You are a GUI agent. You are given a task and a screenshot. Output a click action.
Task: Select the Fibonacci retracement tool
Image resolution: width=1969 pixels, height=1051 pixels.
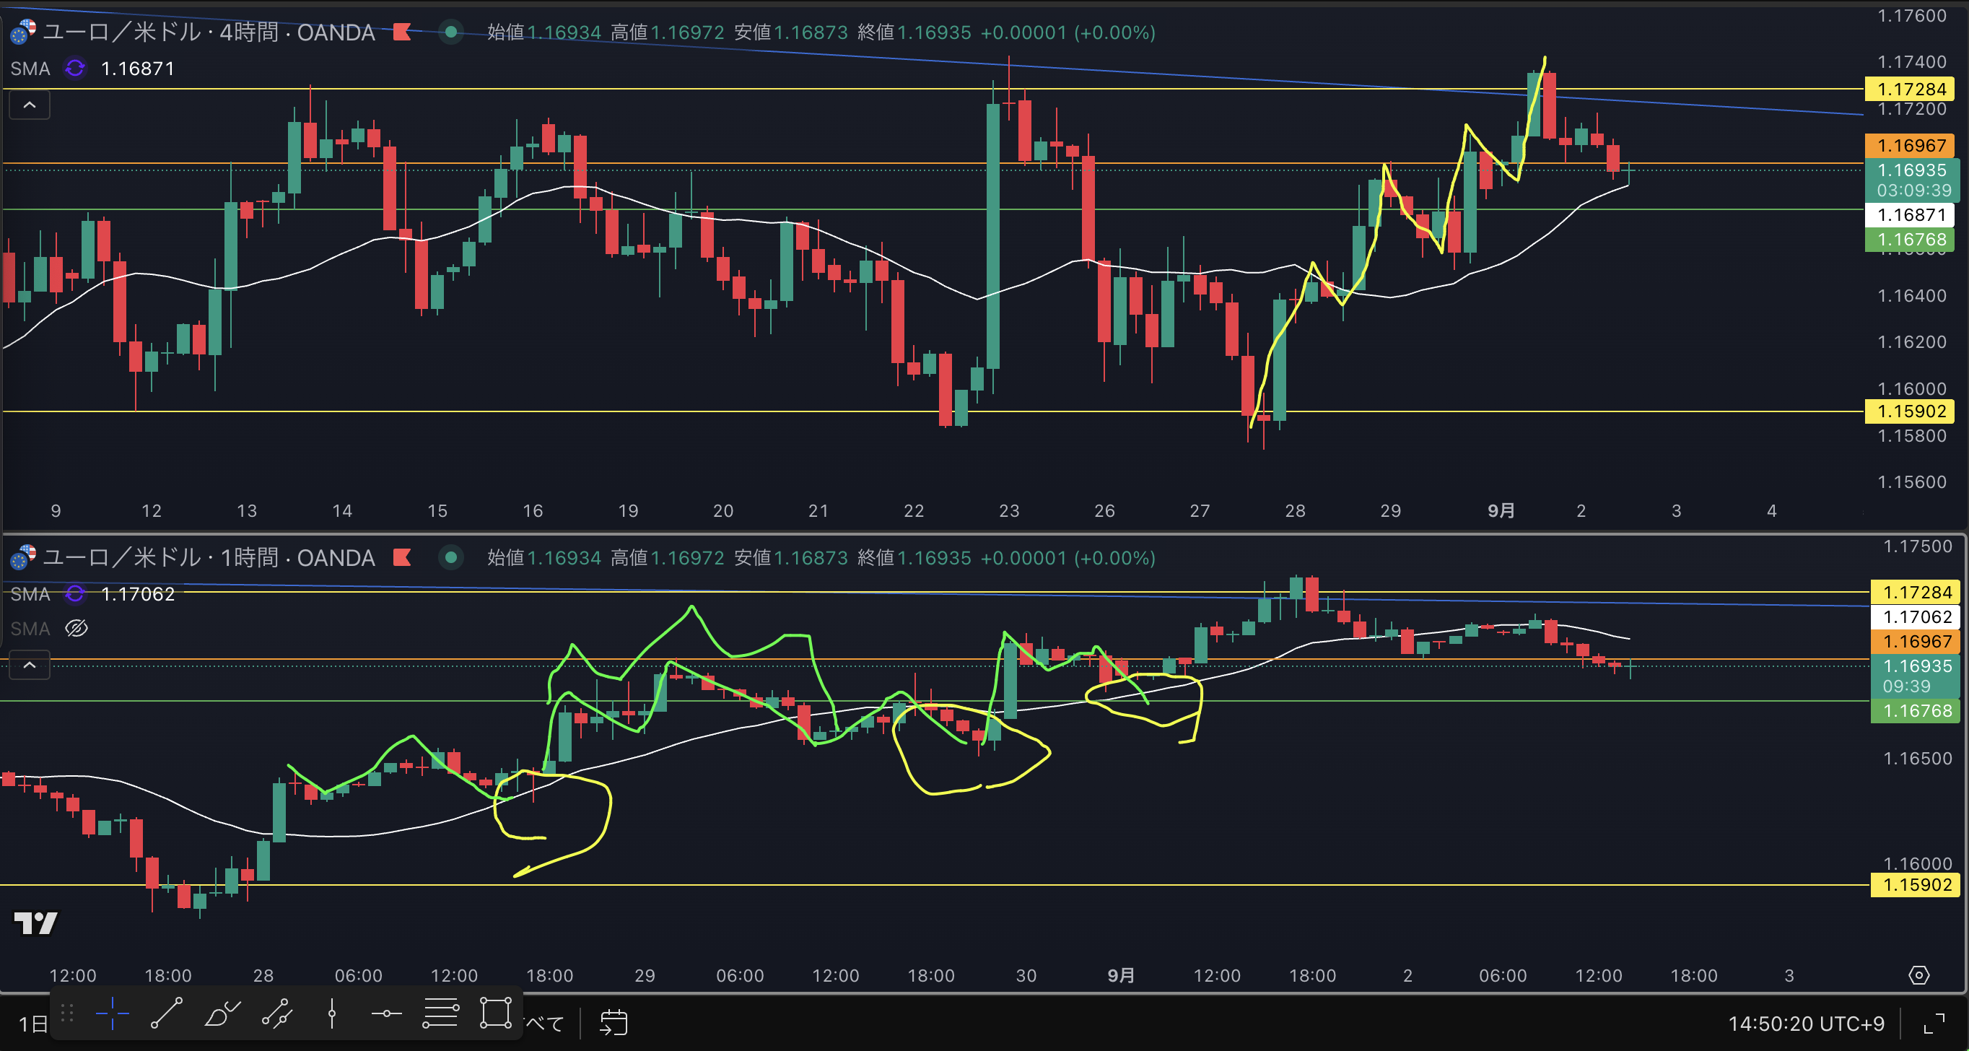(x=441, y=1014)
